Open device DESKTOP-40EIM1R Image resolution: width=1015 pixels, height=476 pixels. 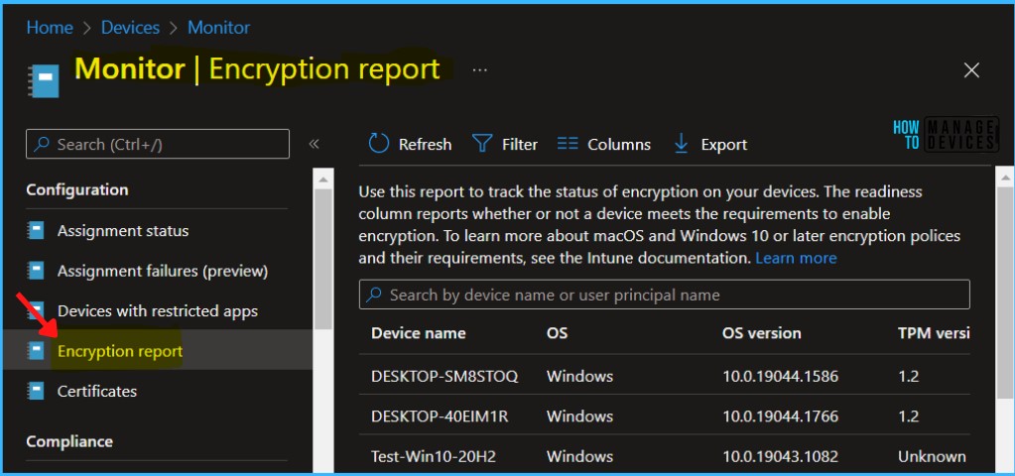pos(440,416)
